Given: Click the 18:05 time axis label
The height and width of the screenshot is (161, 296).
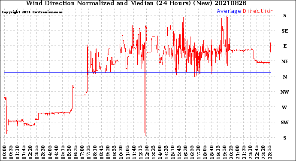Looking at the screenshot, I should (x=205, y=152).
